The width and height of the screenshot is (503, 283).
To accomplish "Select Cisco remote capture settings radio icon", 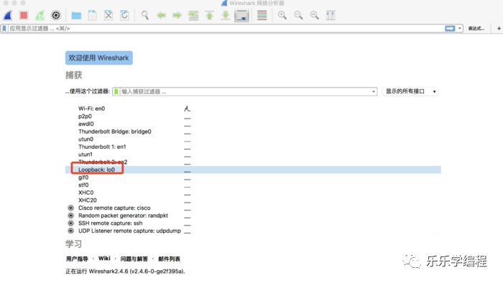I will pos(71,208).
